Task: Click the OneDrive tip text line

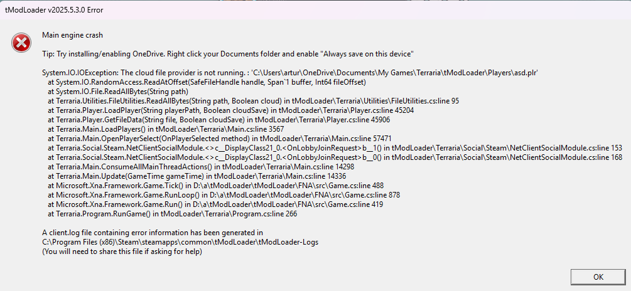Action: 228,53
